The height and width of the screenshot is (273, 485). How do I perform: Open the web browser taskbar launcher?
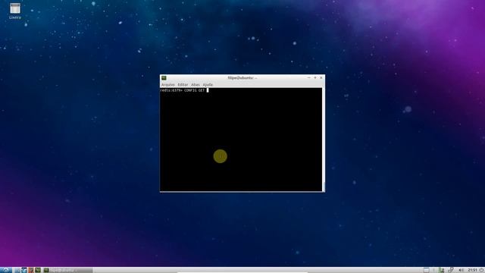24,270
